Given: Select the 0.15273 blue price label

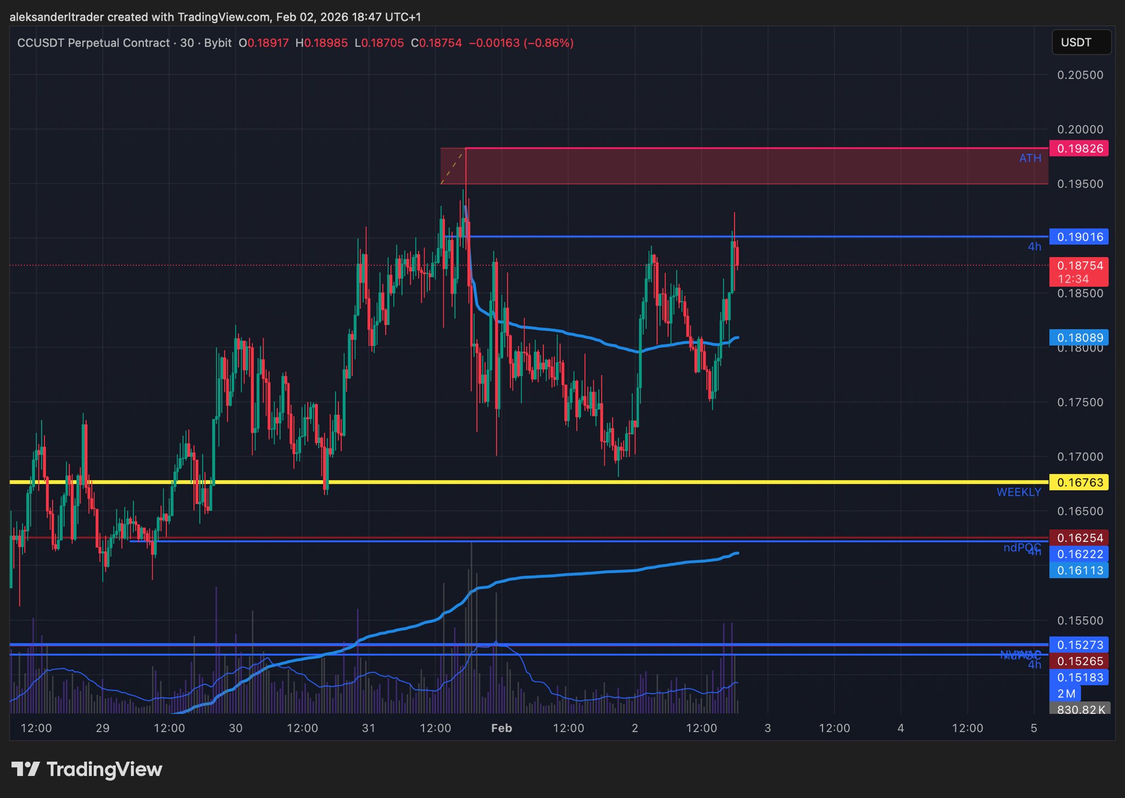Looking at the screenshot, I should coord(1079,644).
